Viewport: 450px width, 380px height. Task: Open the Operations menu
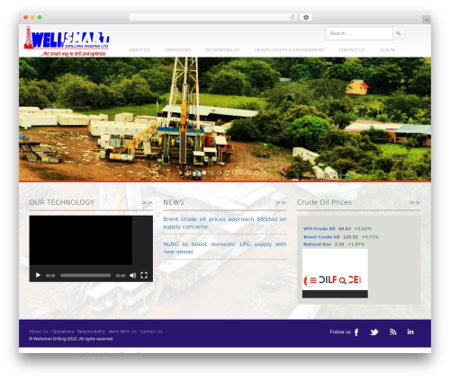tap(177, 50)
